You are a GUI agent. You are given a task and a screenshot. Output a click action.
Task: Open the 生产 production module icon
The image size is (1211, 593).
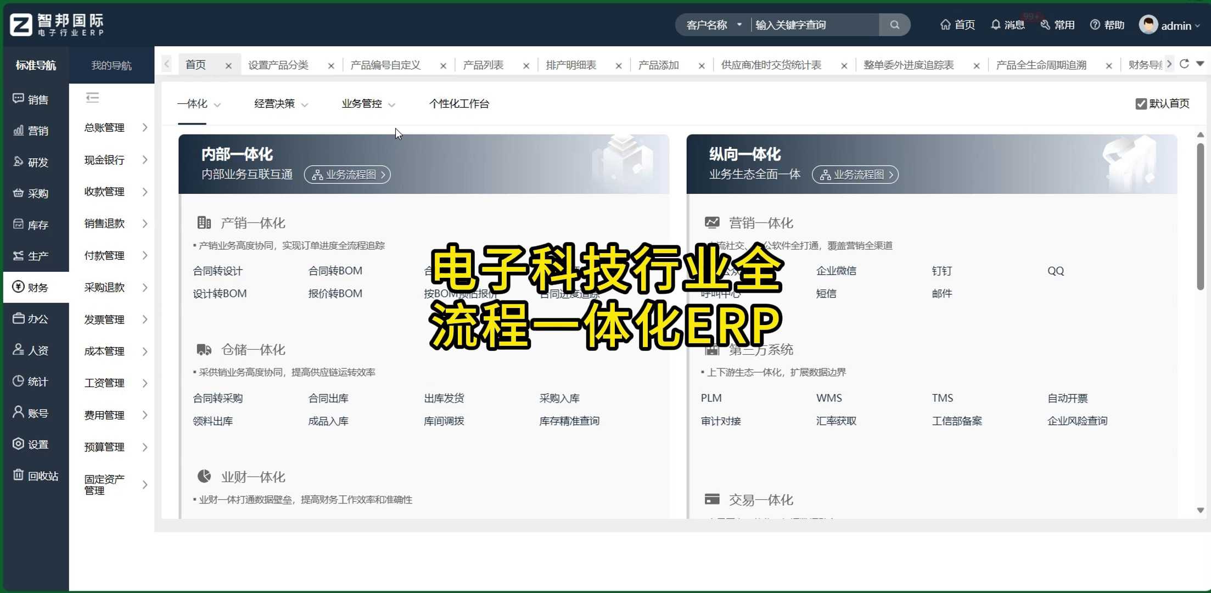click(18, 255)
